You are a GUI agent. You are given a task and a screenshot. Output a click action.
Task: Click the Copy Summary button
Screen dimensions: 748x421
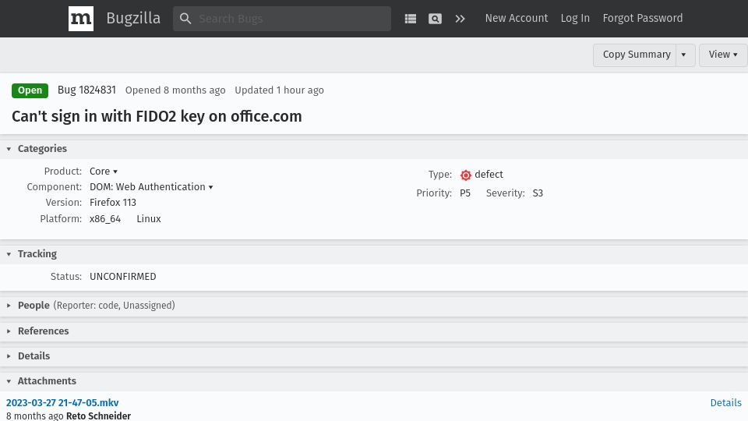636,55
